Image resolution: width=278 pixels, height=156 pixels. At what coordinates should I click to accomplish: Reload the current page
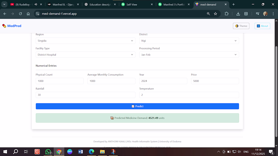(x=20, y=14)
